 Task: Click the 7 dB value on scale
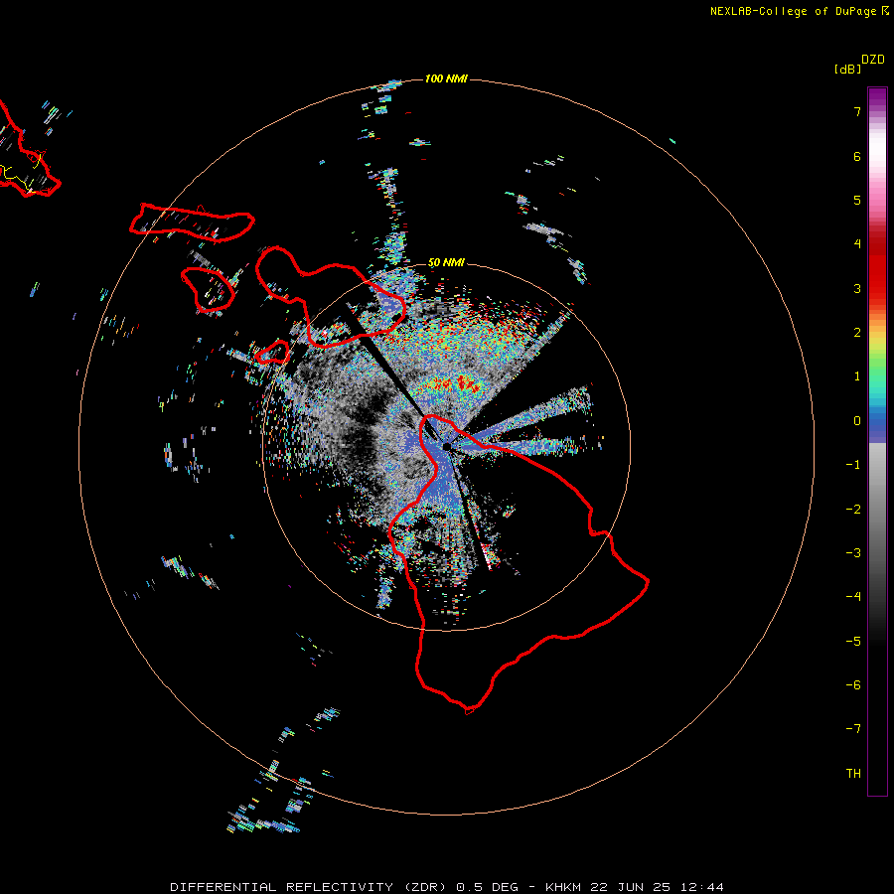tap(857, 111)
